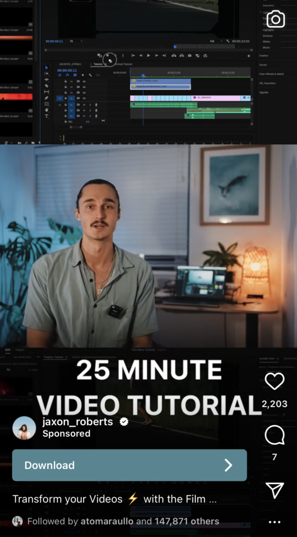Tap the comment count 7
The width and height of the screenshot is (297, 537).
(x=274, y=457)
